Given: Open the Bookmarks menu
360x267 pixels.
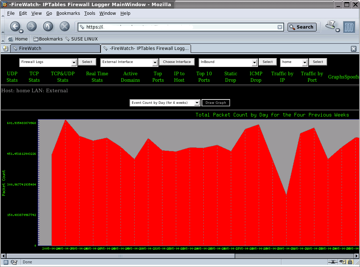Looking at the screenshot, I should [68, 13].
